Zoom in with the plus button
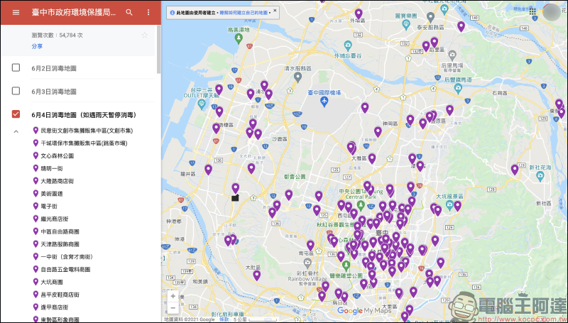 (x=173, y=296)
